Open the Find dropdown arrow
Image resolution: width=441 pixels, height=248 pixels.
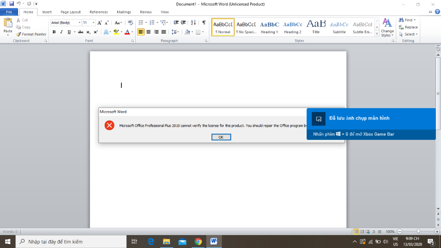coord(415,20)
